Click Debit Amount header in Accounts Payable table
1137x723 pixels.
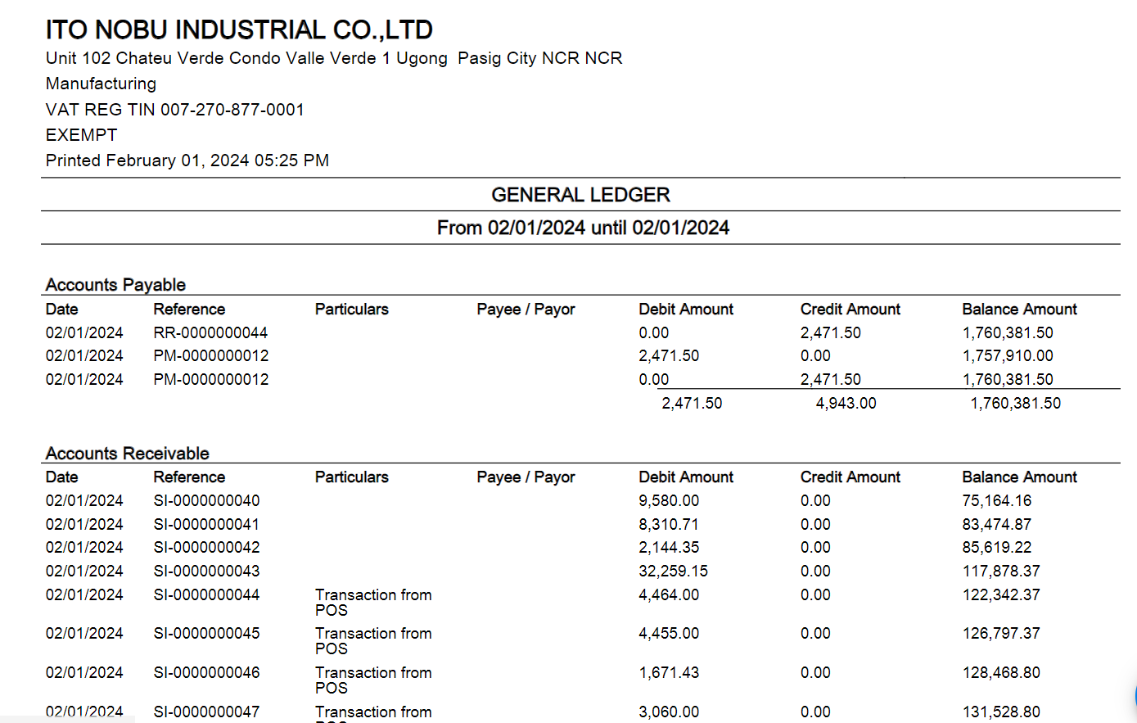coord(686,310)
